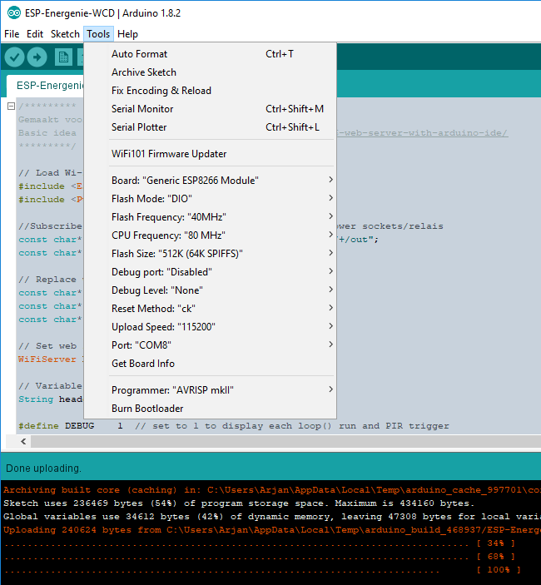Image resolution: width=541 pixels, height=585 pixels.
Task: Open the web-server-with-arduino-ide link in comment
Action: [x=422, y=133]
